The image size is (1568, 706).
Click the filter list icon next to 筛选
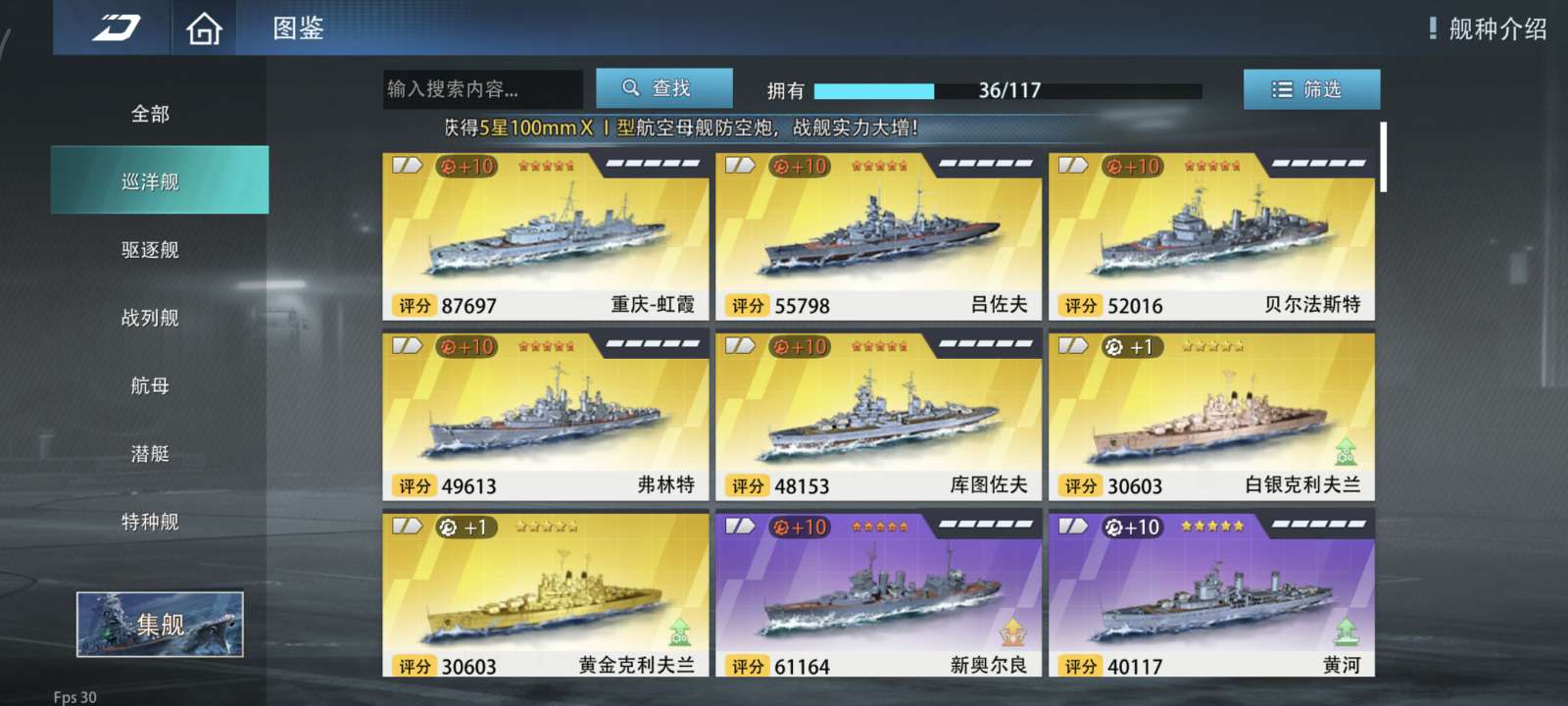pos(1282,89)
